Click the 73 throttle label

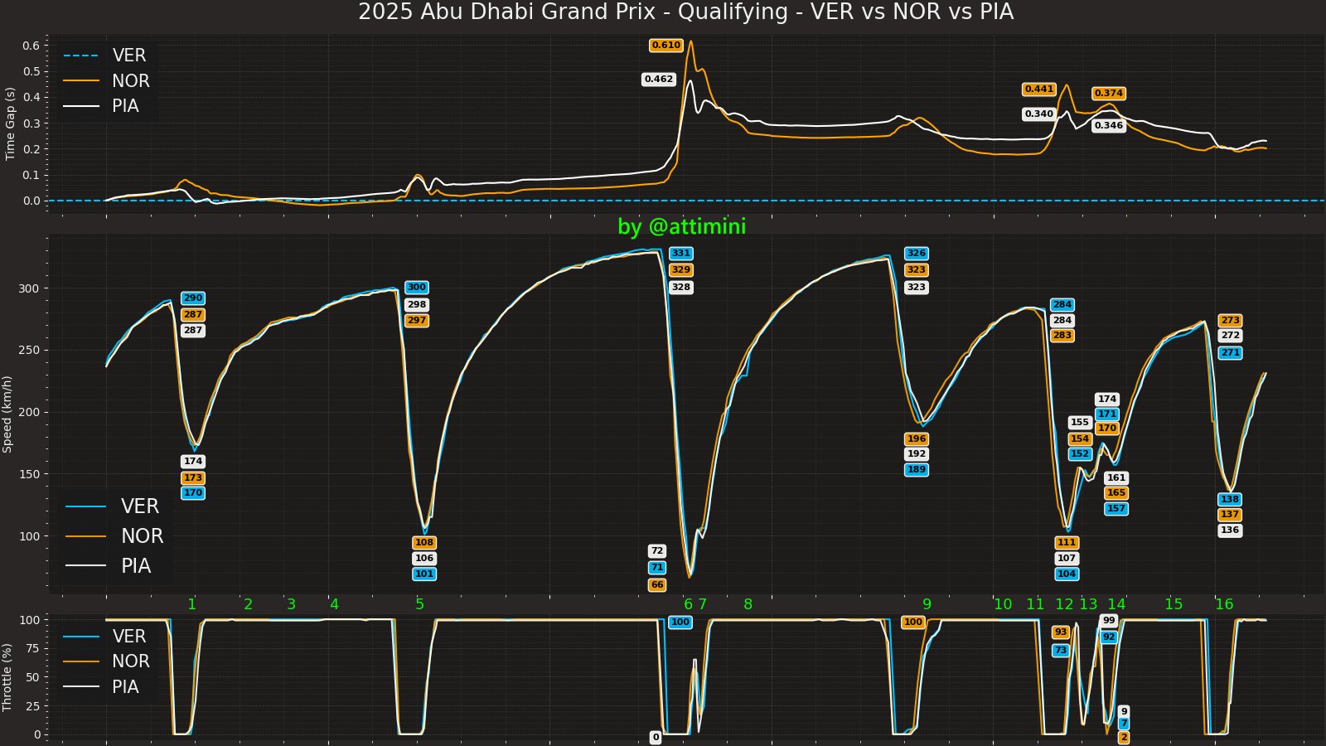click(x=1061, y=651)
